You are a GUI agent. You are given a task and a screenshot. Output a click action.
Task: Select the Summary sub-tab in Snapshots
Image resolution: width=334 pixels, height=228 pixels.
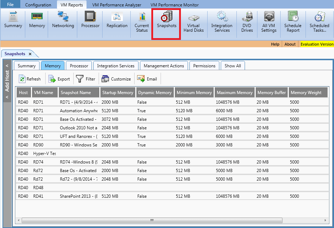pos(27,66)
